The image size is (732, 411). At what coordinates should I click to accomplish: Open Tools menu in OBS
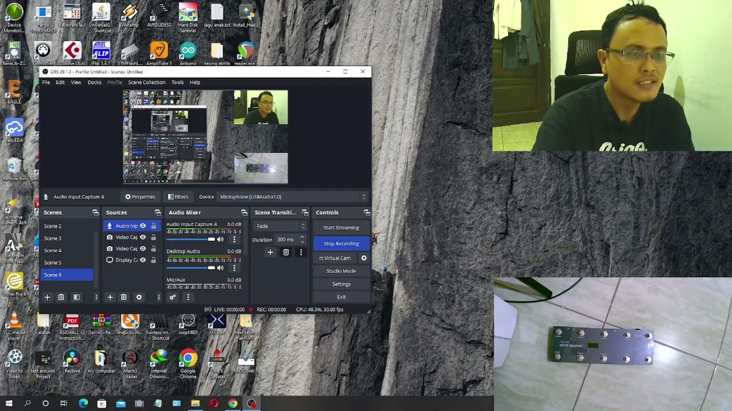(177, 82)
